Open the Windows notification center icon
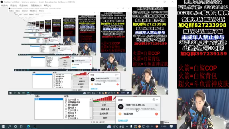This screenshot has width=229, height=129. coord(171,126)
